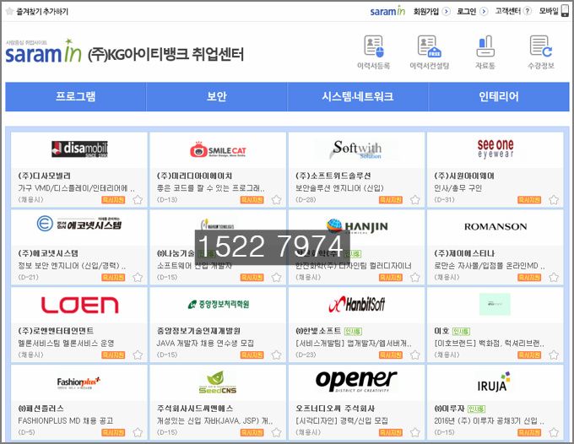This screenshot has width=574, height=444.
Task: Click 즐겨찾기 추가하기 link
Action: [42, 11]
